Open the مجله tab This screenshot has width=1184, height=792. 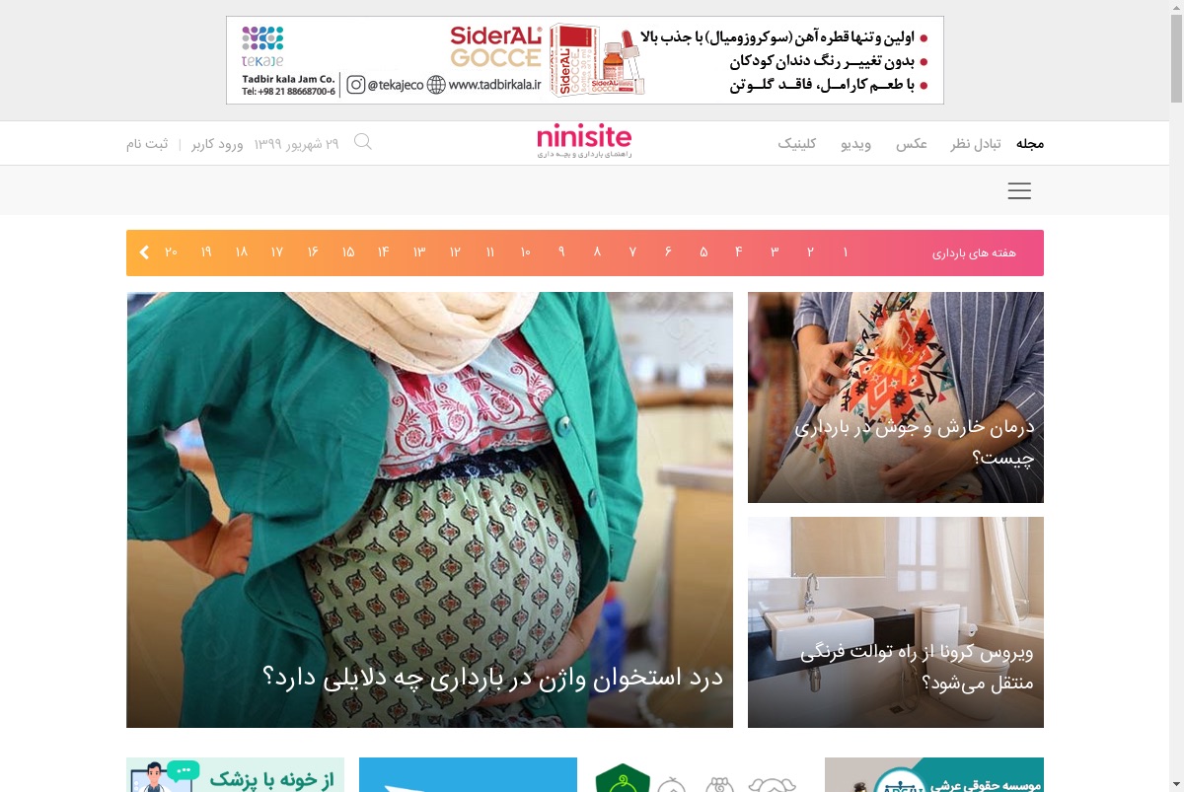1030,143
